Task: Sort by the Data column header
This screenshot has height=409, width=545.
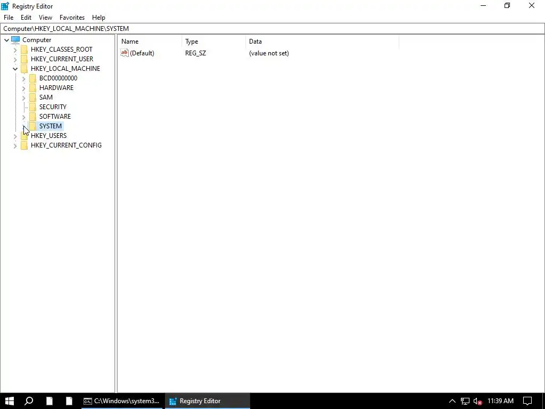Action: (322, 42)
